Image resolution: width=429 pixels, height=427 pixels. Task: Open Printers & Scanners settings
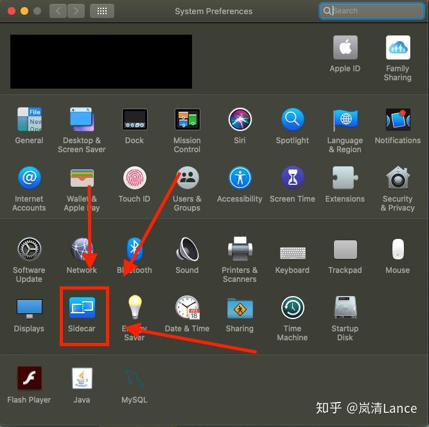240,249
